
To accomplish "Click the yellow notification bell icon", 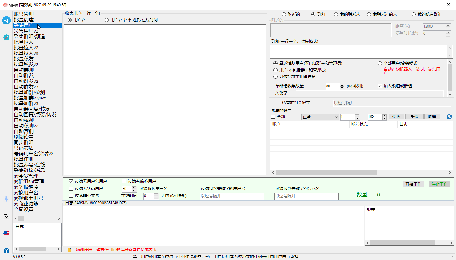I will [70, 249].
